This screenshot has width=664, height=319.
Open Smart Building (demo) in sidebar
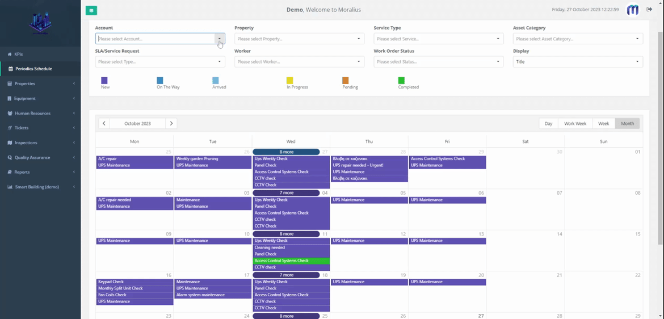click(x=37, y=187)
